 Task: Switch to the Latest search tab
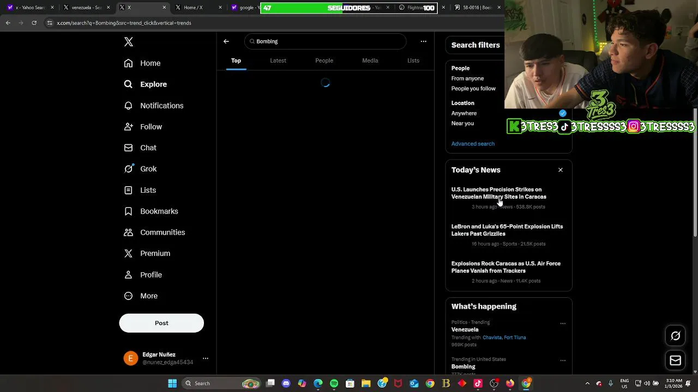[278, 60]
